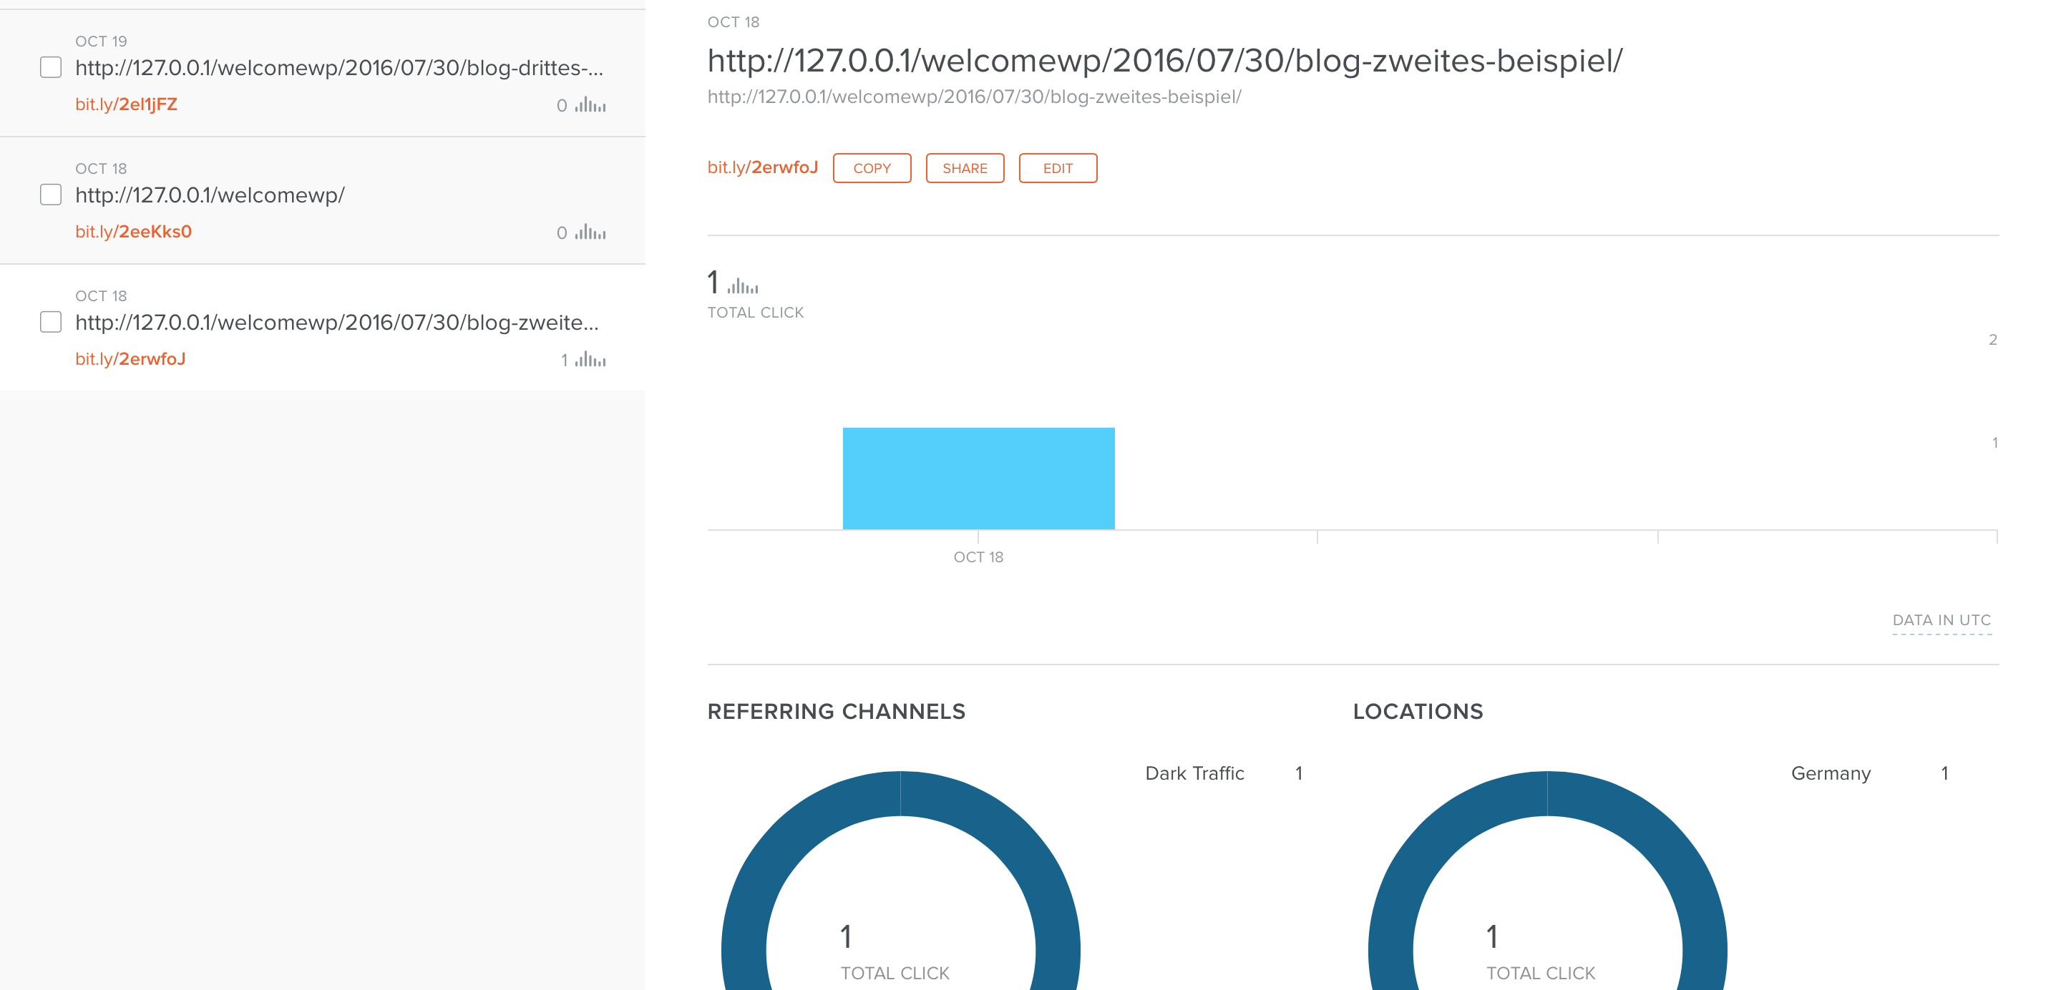
Task: Edit the bitlink details
Action: 1058,168
